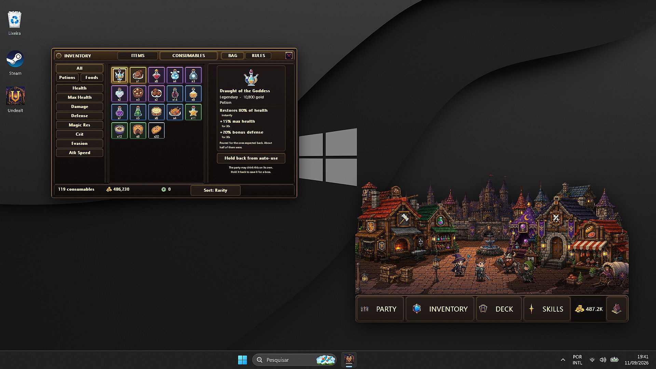The height and width of the screenshot is (369, 656).
Task: Open the RULES tab
Action: click(x=258, y=56)
